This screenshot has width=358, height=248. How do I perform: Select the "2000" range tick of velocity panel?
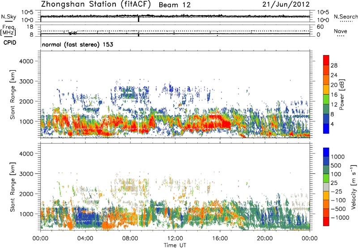point(26,194)
